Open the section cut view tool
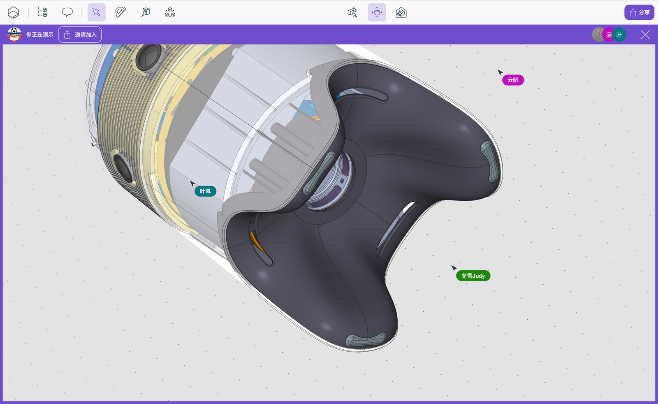The width and height of the screenshot is (658, 404). (x=146, y=12)
